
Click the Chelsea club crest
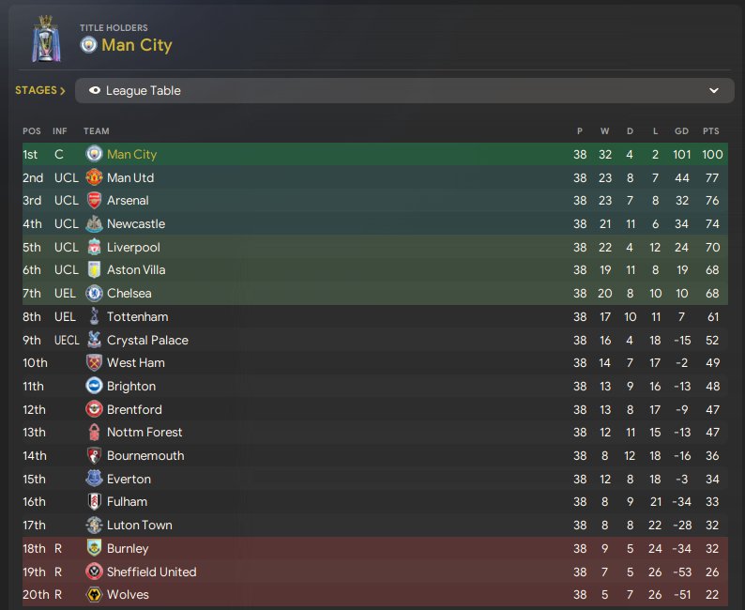[x=94, y=293]
